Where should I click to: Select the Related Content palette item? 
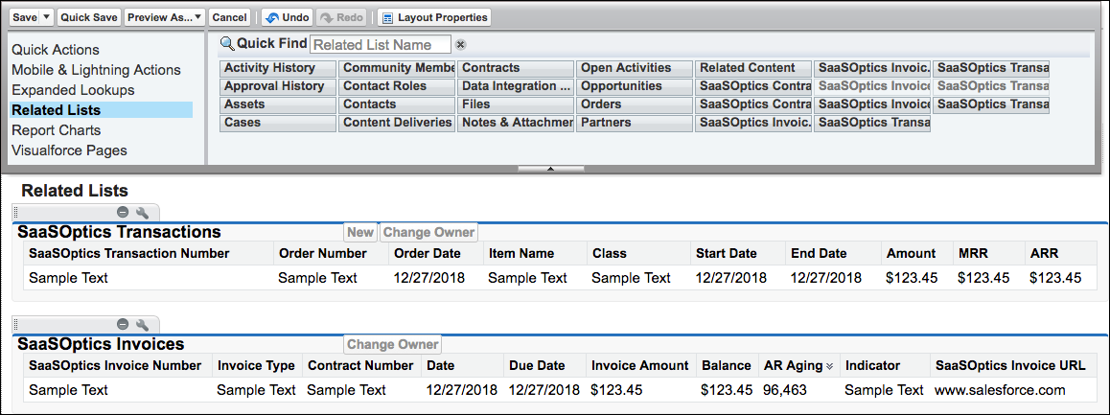pyautogui.click(x=753, y=68)
